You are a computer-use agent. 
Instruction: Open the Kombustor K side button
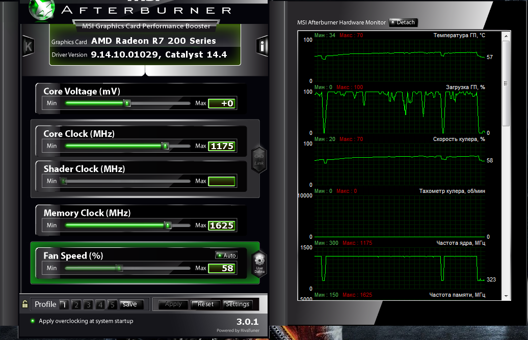28,46
